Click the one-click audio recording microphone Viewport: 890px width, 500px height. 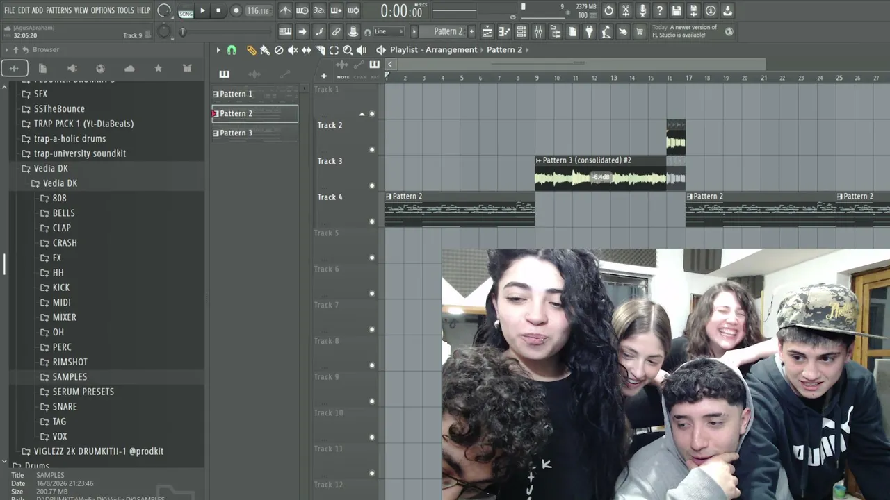[642, 10]
